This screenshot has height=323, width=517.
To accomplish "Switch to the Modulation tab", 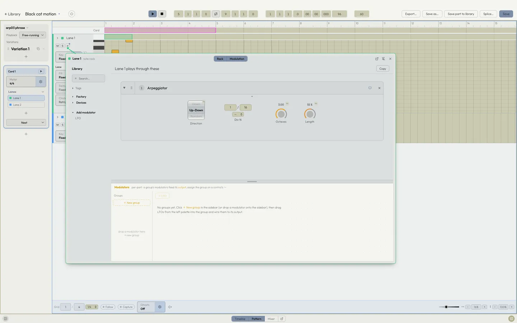I will click(x=237, y=59).
